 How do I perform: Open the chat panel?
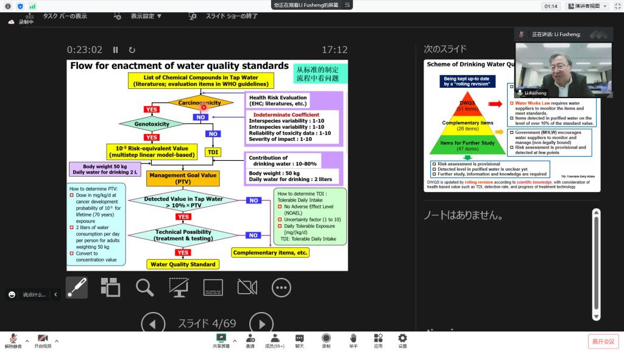(x=299, y=339)
